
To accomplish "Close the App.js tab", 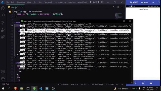I will 22,7.
